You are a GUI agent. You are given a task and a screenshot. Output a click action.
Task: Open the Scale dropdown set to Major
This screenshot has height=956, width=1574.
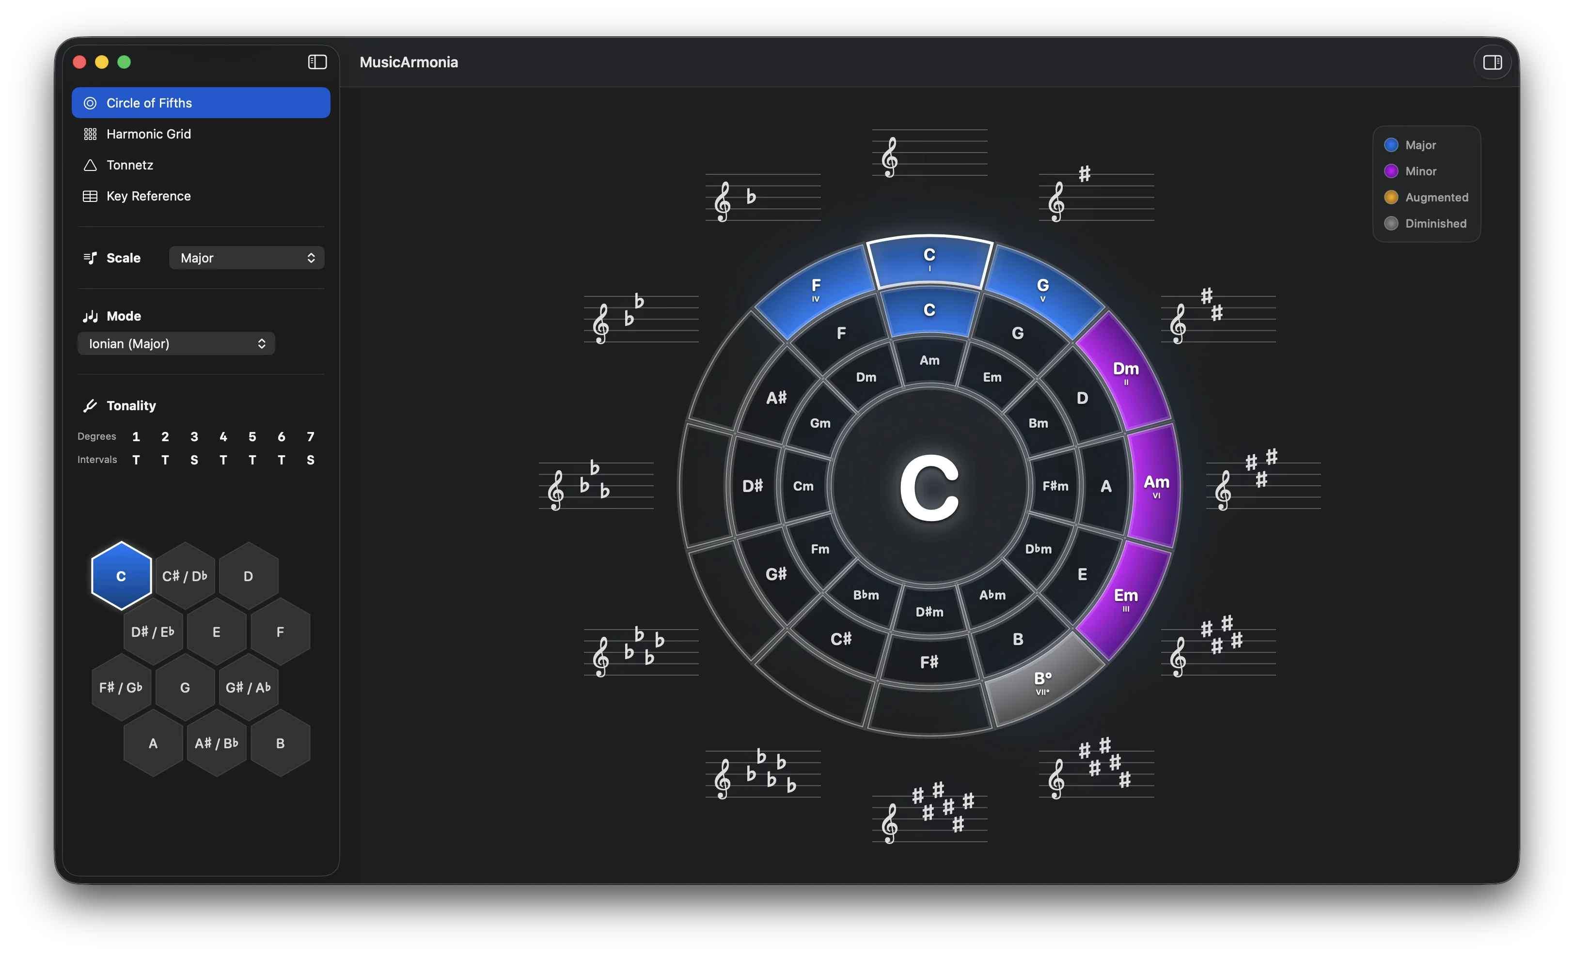coord(247,258)
